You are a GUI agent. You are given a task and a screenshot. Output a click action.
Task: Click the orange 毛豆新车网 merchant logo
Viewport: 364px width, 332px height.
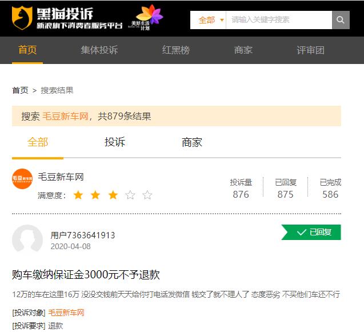click(x=22, y=179)
